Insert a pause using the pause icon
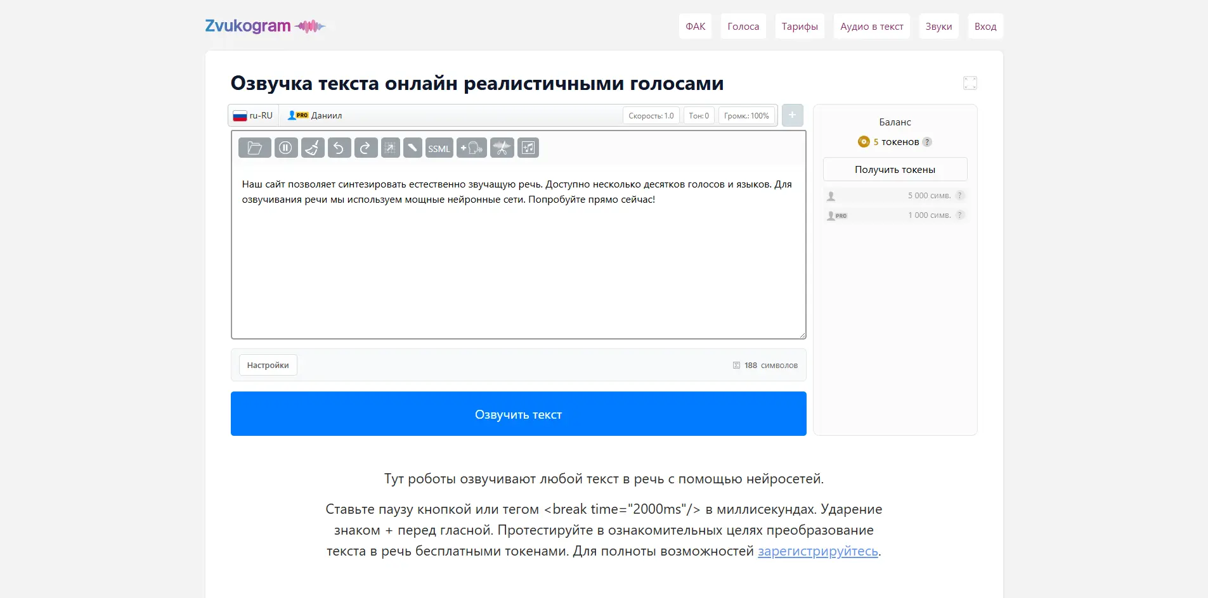Viewport: 1208px width, 598px height. 285,148
